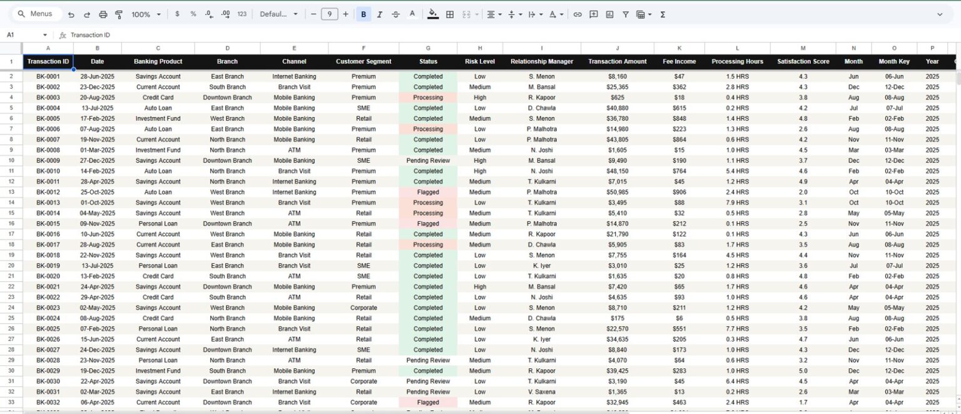961x414 pixels.
Task: Open the fill color picker
Action: (x=433, y=14)
